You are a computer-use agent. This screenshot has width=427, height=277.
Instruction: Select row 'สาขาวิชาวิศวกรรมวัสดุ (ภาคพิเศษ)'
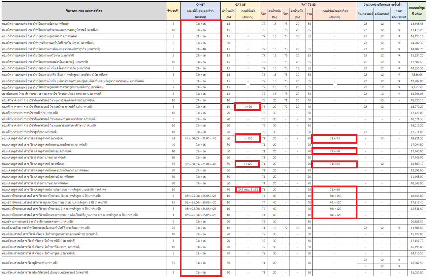tap(213, 24)
